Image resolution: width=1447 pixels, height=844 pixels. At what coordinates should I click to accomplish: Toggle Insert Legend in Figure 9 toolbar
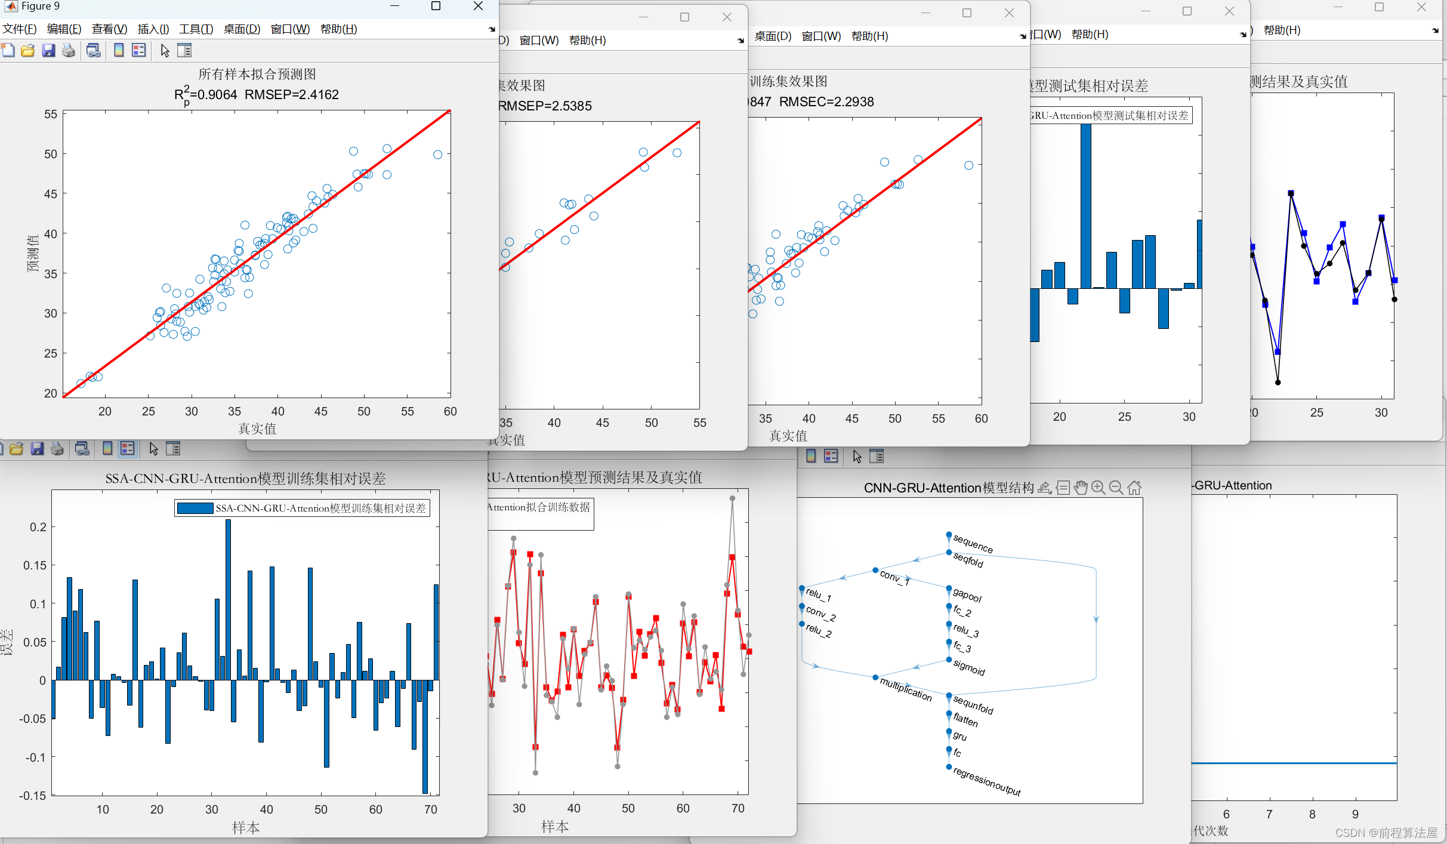pos(138,51)
